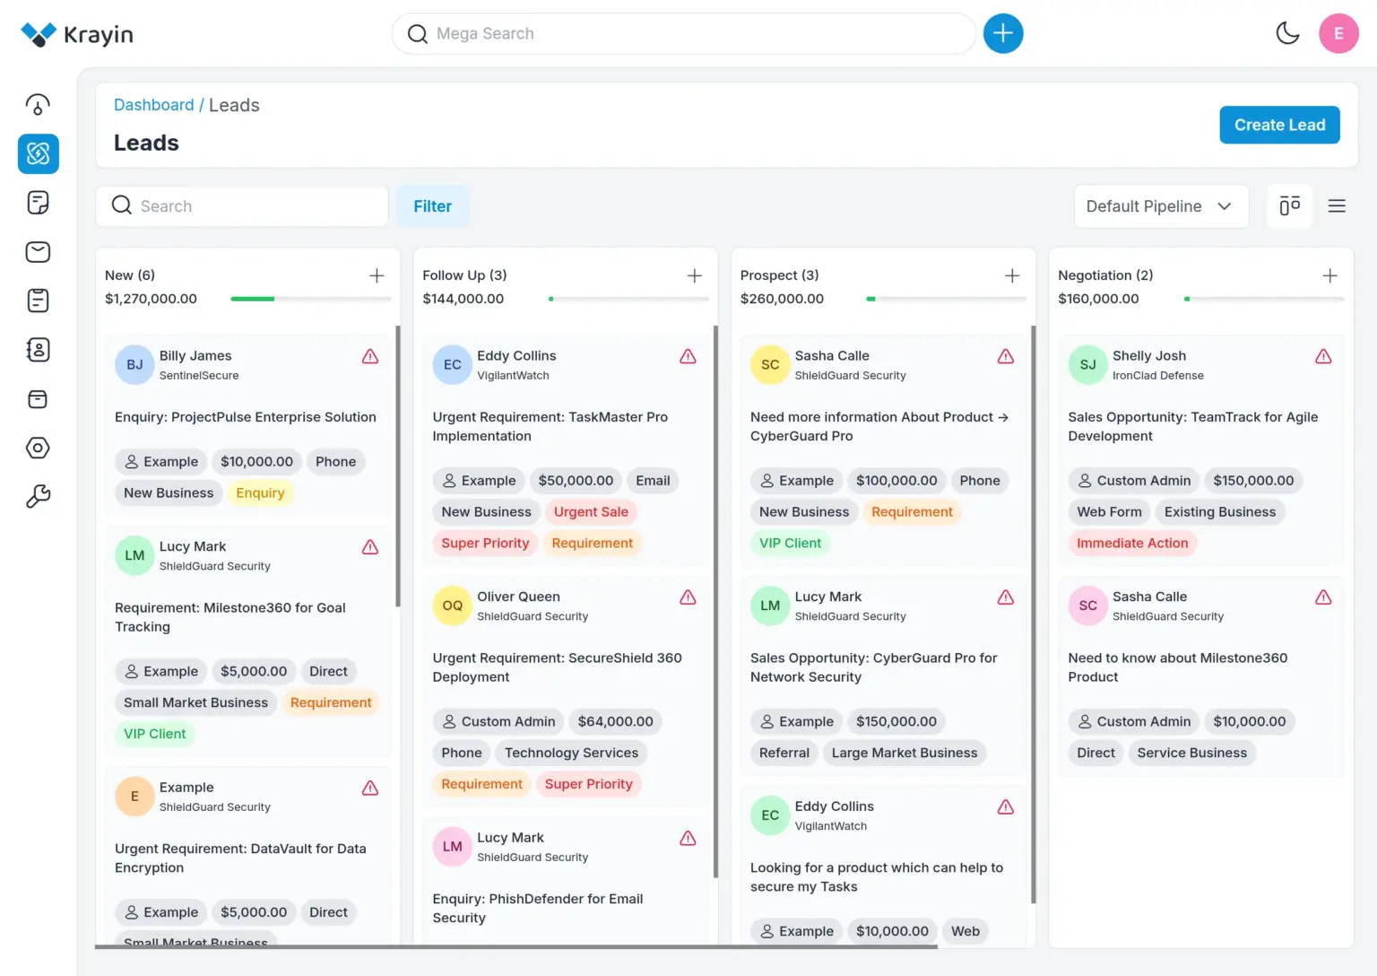
Task: Click the Create Lead button
Action: pos(1278,126)
